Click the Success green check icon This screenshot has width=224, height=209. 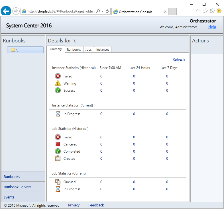point(58,90)
